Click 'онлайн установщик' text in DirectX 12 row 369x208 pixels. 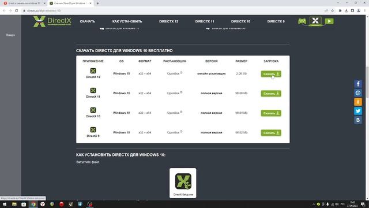click(212, 73)
